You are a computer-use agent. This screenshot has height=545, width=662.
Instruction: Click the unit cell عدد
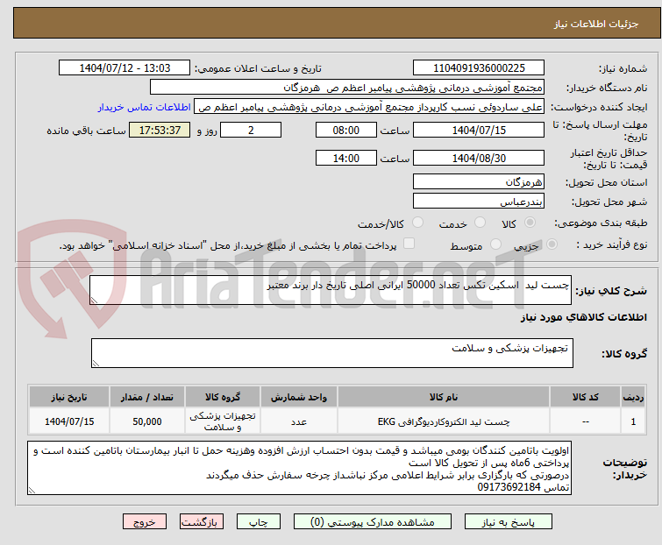point(299,421)
